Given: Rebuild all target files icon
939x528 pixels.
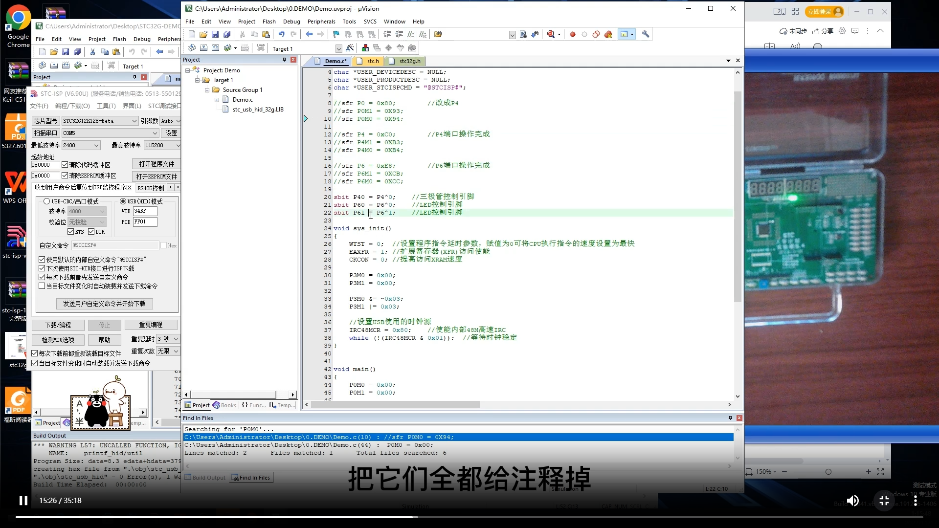Looking at the screenshot, I should click(x=215, y=48).
